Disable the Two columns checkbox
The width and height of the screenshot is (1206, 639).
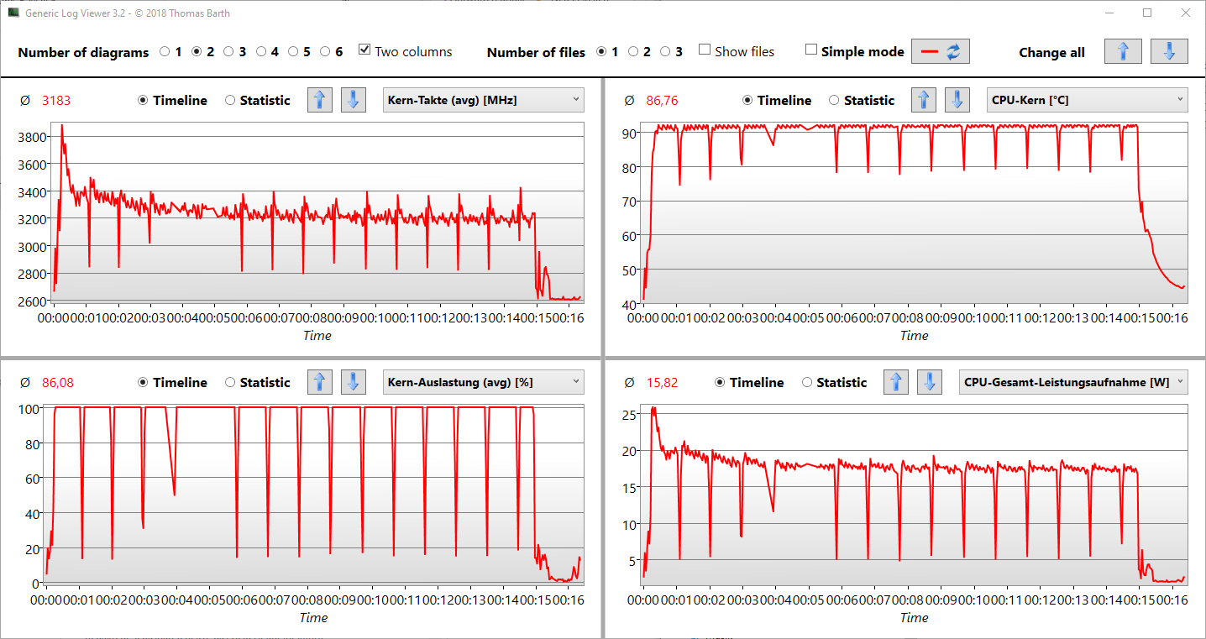click(364, 50)
